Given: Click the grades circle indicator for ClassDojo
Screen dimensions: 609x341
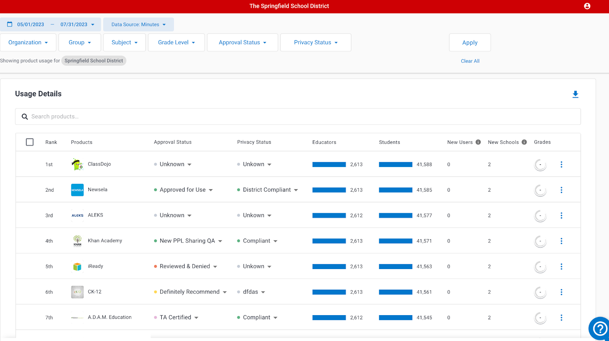Looking at the screenshot, I should point(540,164).
